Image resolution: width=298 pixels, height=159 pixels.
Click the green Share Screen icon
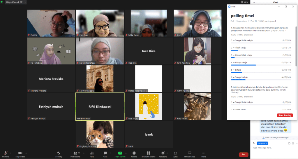pos(120,153)
